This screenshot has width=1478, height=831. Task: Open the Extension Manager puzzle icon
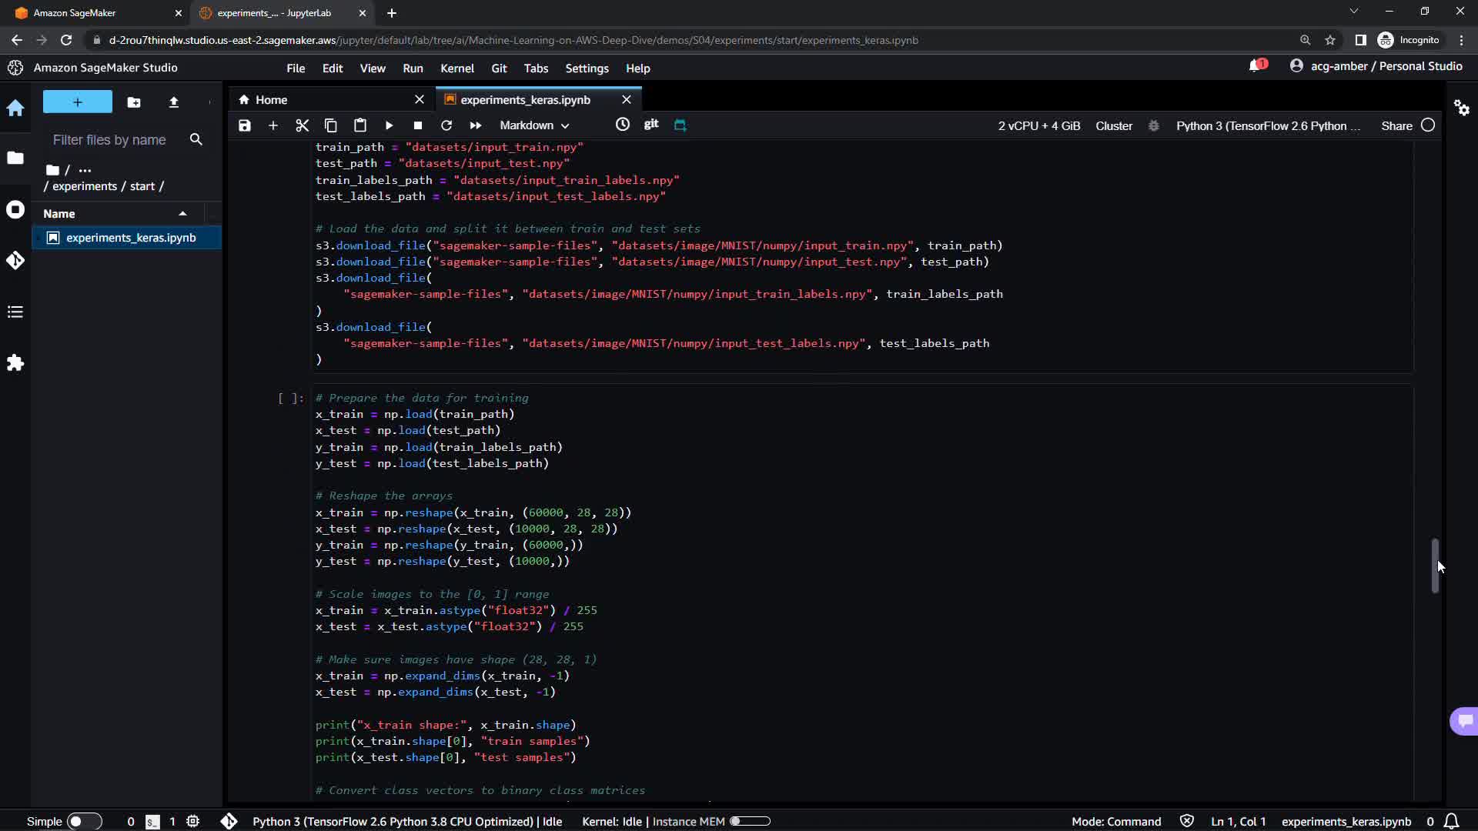click(15, 363)
